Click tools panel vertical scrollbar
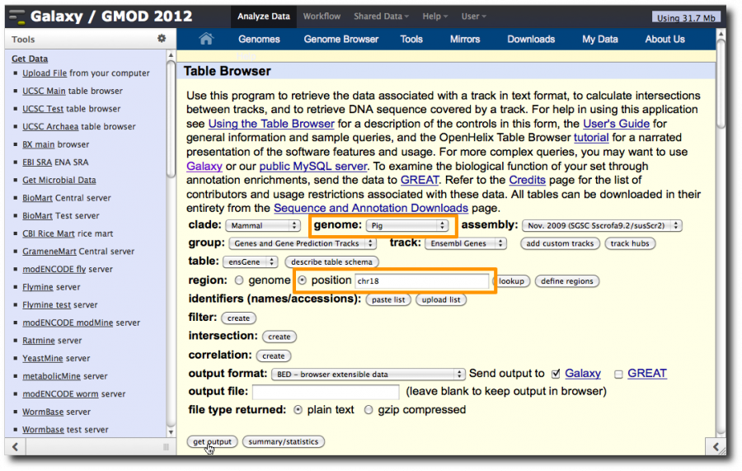 coord(171,118)
